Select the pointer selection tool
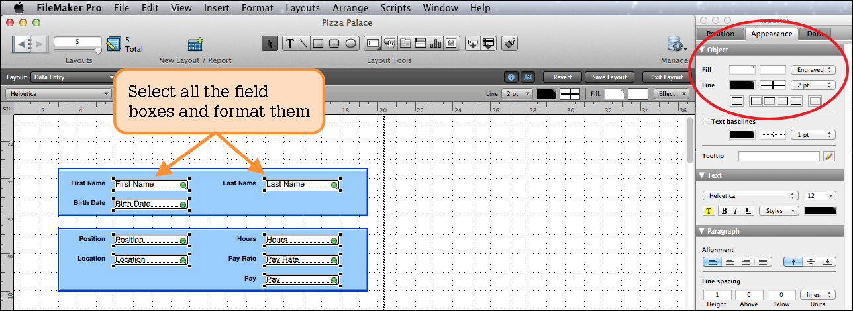 click(x=270, y=44)
